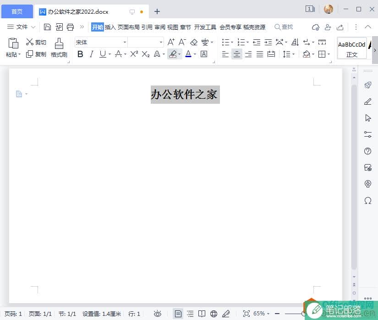The width and height of the screenshot is (378, 320).
Task: Click the 查找 search box
Action: pyautogui.click(x=284, y=27)
